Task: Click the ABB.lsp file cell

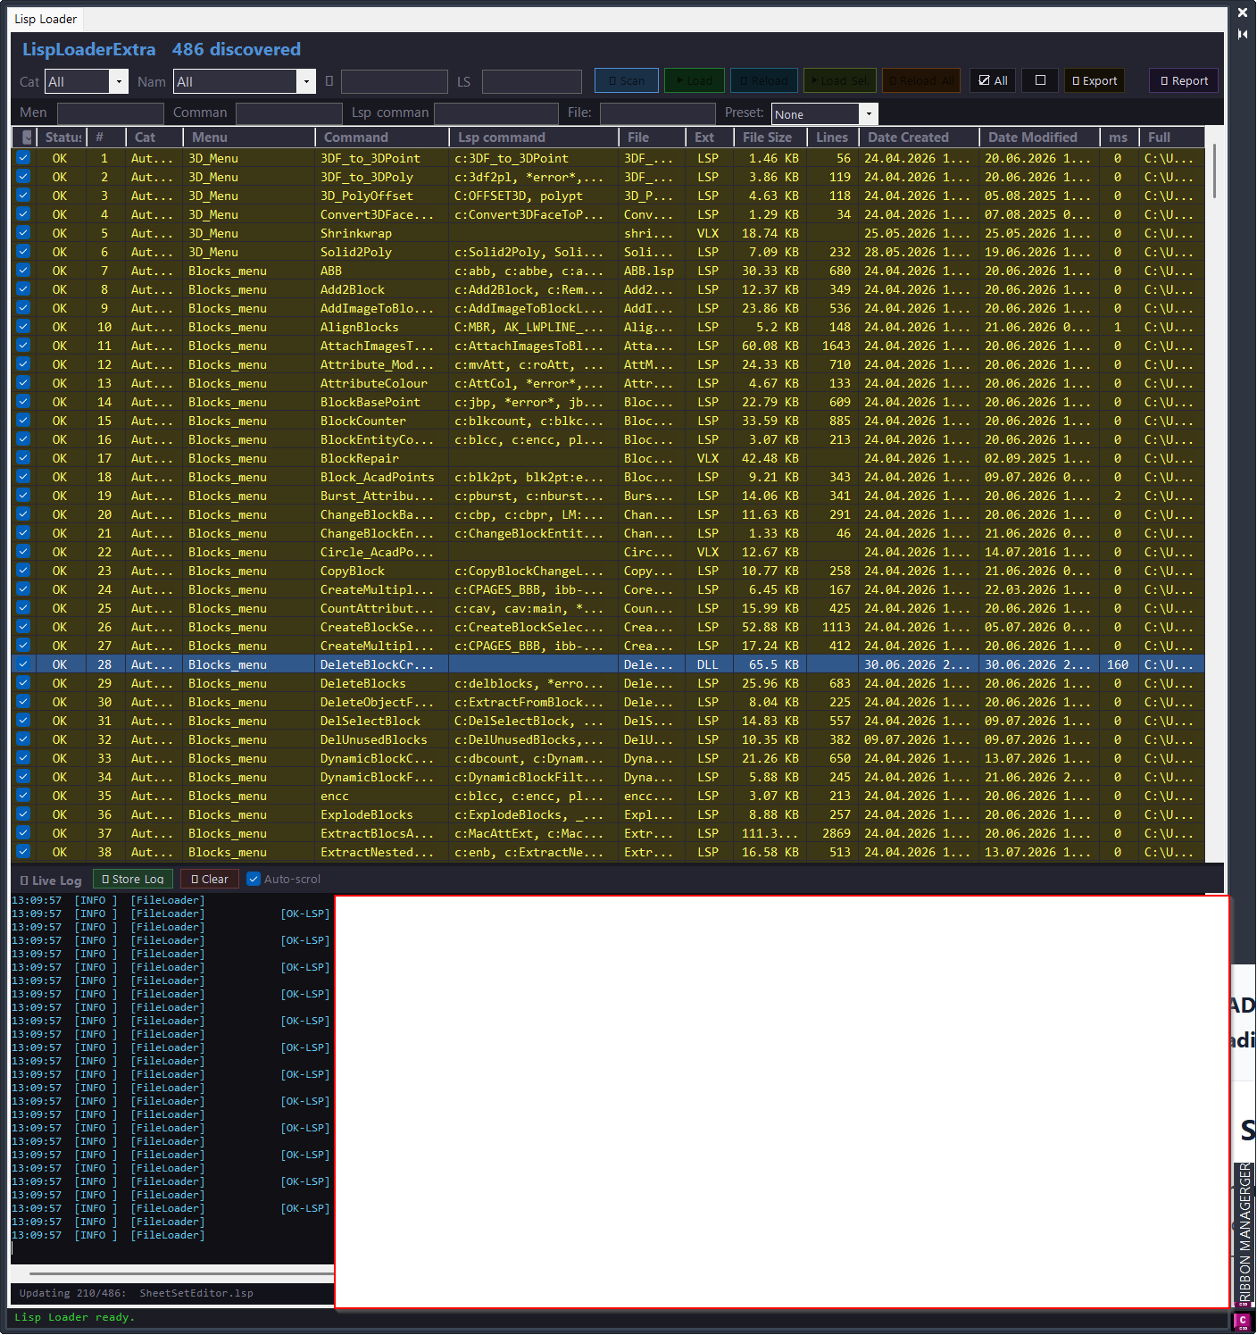Action: tap(652, 271)
